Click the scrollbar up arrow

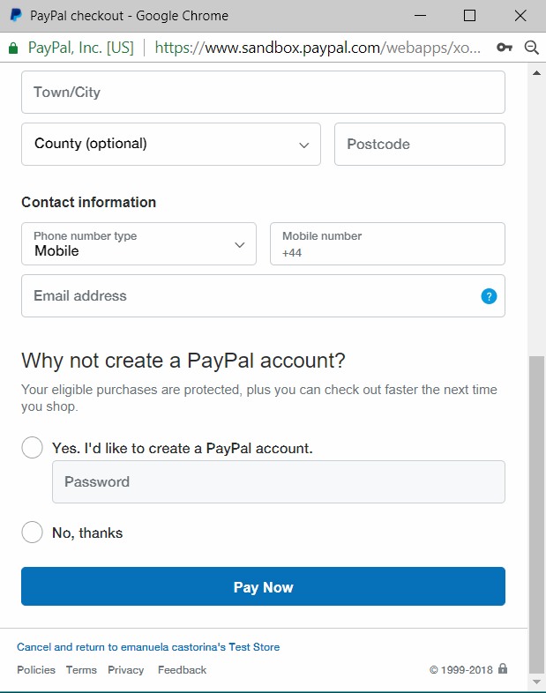(x=536, y=73)
